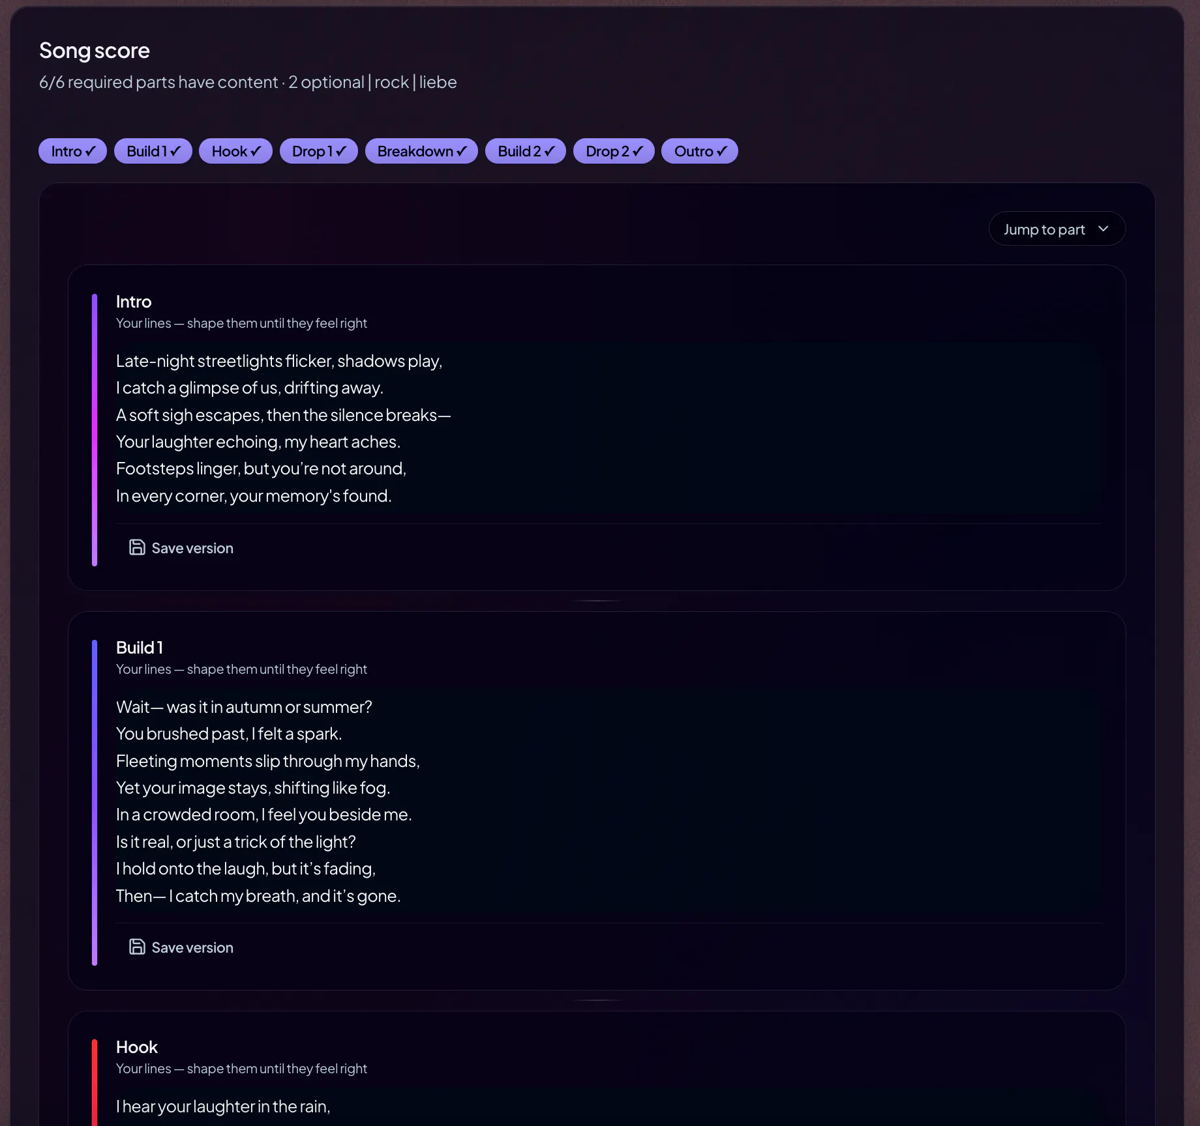
Task: Select the Outro part chip
Action: [700, 151]
